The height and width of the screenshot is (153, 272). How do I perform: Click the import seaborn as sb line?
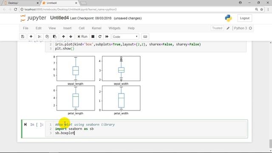coord(74,129)
